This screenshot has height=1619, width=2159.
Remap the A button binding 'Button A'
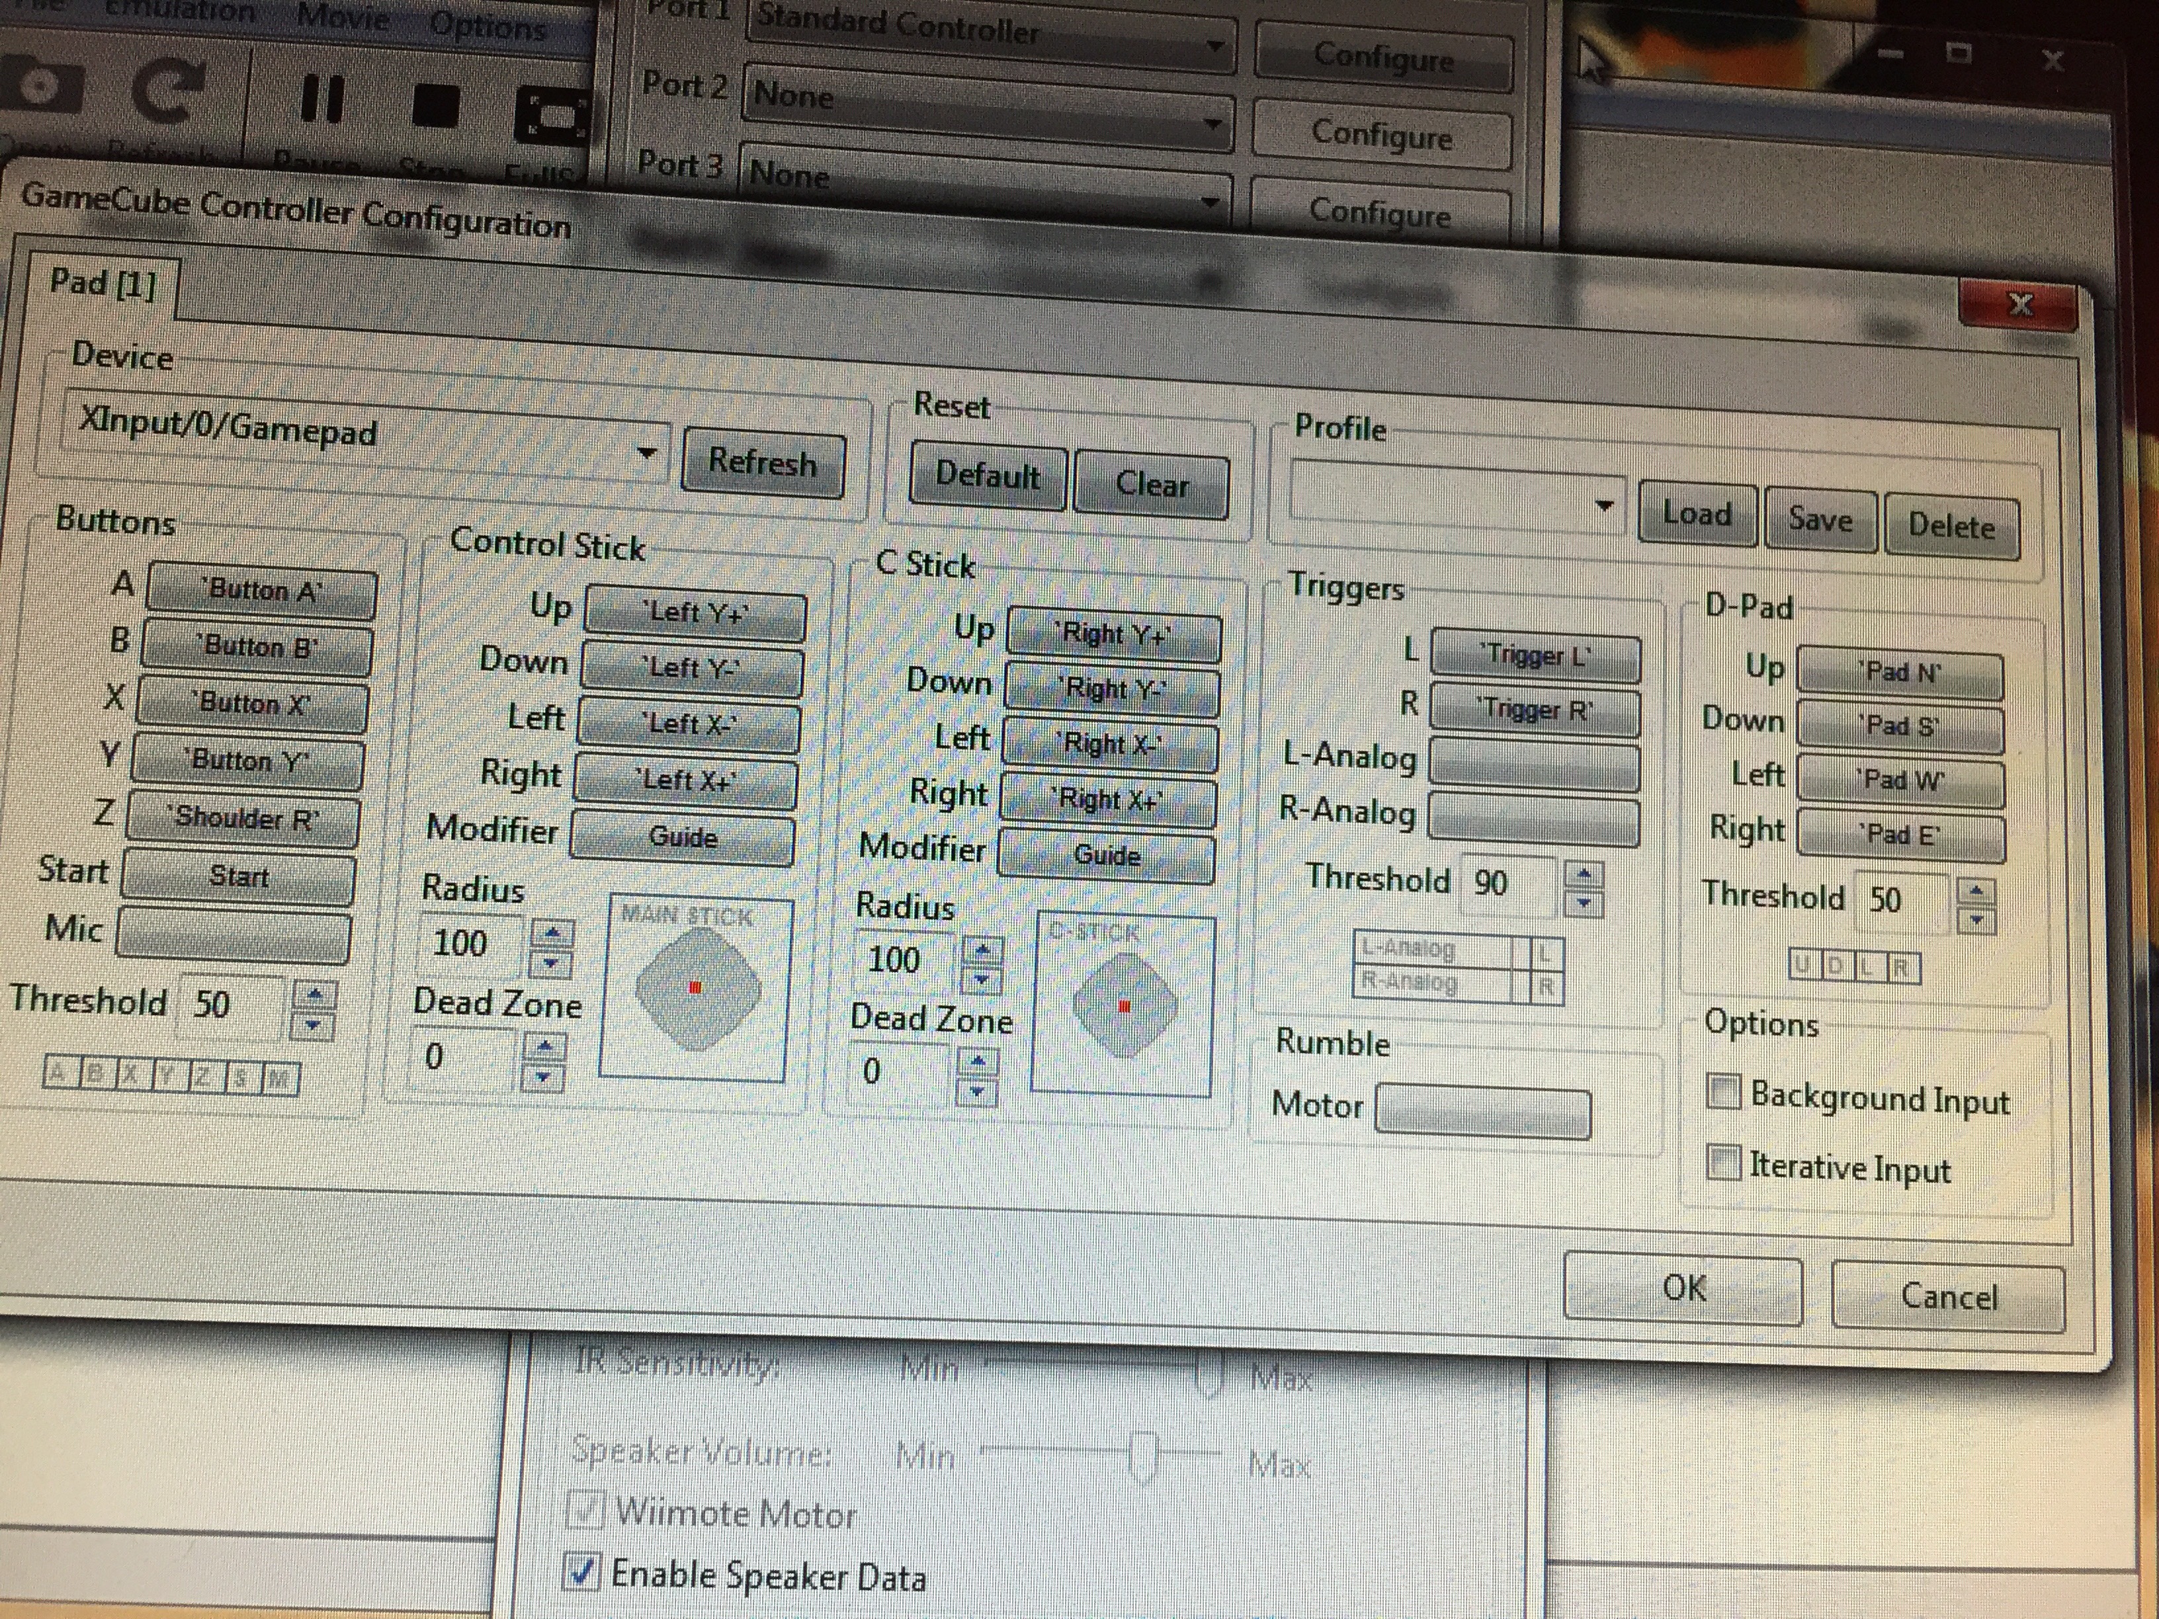(261, 591)
